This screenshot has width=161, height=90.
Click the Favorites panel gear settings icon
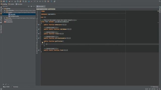pos(31,6)
